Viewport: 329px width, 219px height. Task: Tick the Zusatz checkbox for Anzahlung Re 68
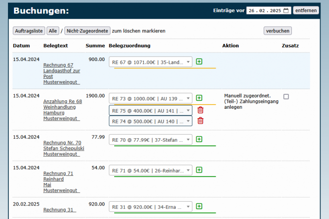pyautogui.click(x=286, y=97)
